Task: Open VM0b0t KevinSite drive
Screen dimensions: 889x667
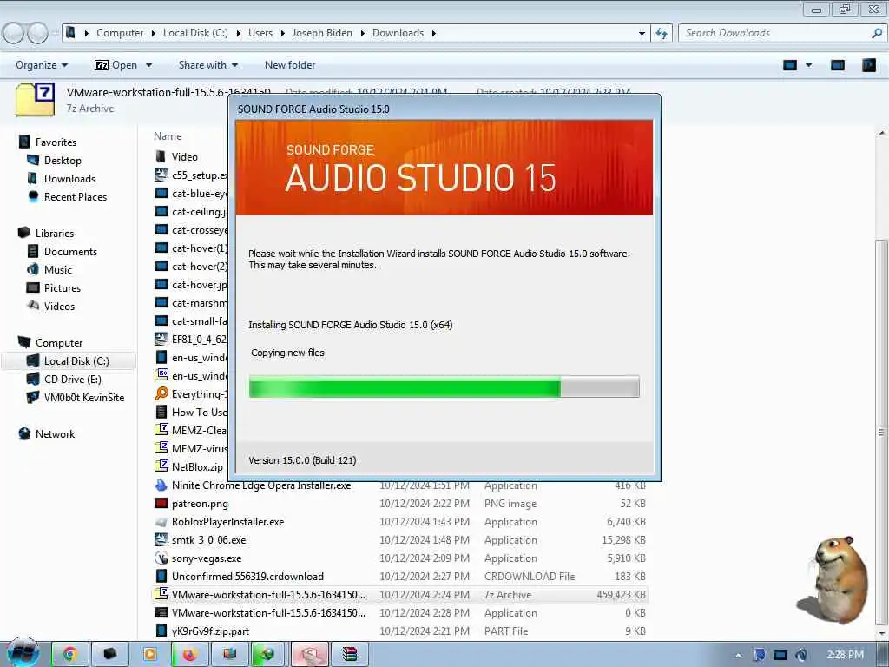Action: tap(84, 398)
